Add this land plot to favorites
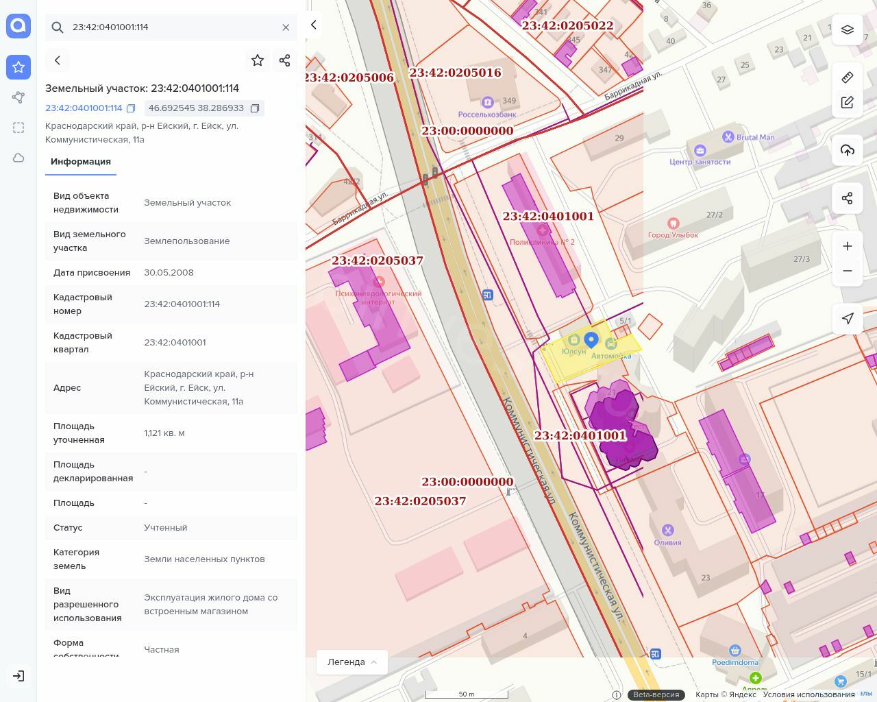This screenshot has height=702, width=877. (x=258, y=60)
